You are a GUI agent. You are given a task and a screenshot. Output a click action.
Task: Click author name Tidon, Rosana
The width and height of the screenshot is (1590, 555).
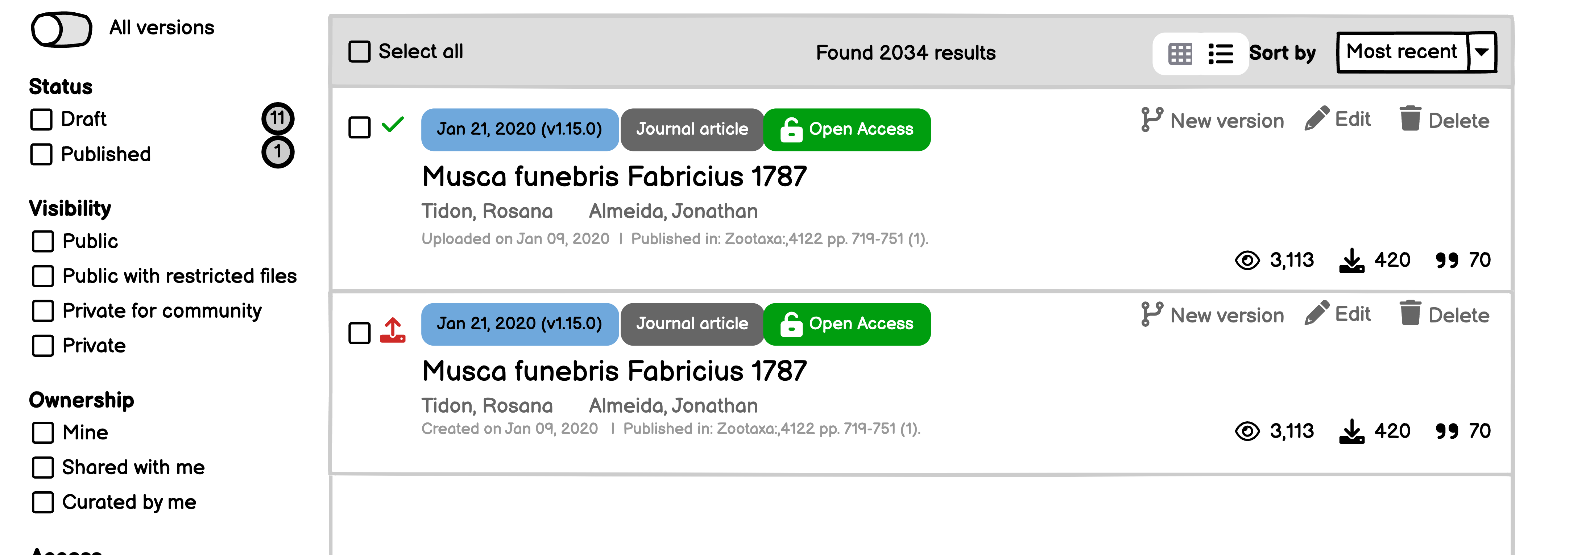coord(487,210)
